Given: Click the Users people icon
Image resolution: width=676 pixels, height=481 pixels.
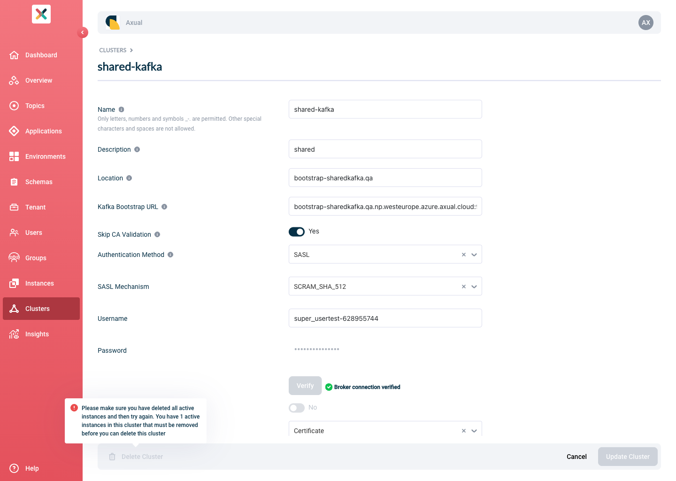Looking at the screenshot, I should point(14,233).
